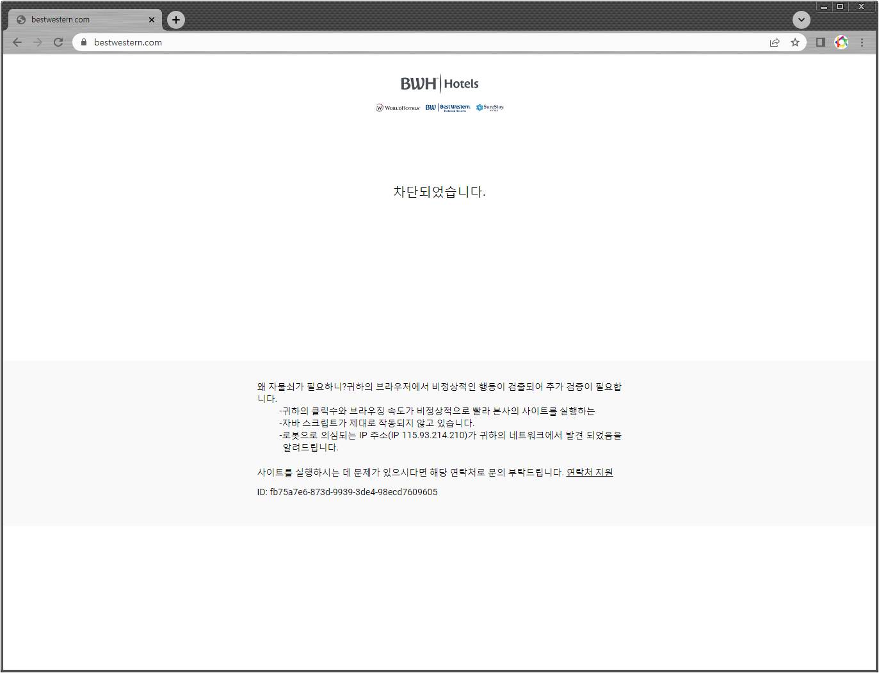
Task: Click the 연락처 지원 support link
Action: (589, 471)
